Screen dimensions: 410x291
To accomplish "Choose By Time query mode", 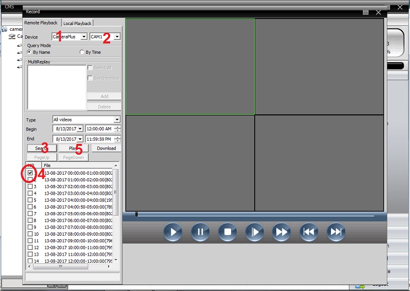I will click(x=82, y=52).
